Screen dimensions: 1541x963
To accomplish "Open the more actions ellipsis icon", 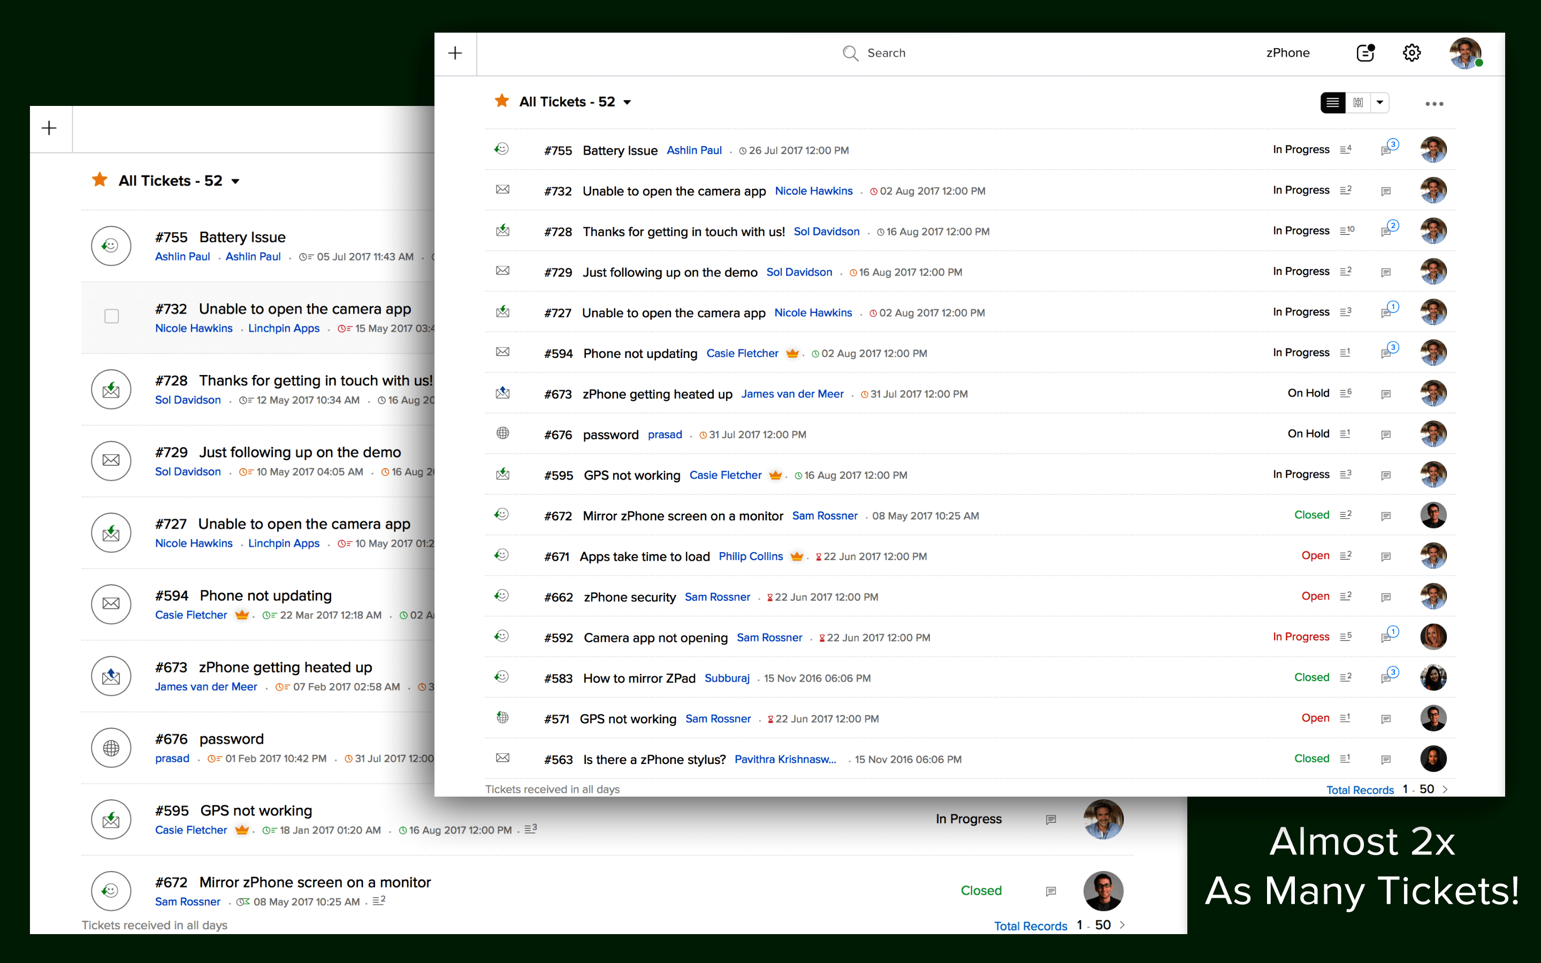I will click(1435, 103).
